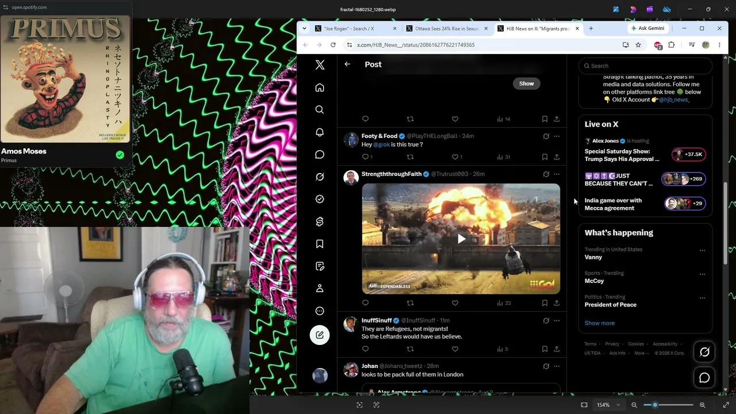Open more options for StrengththroughFaith post

coord(557,174)
